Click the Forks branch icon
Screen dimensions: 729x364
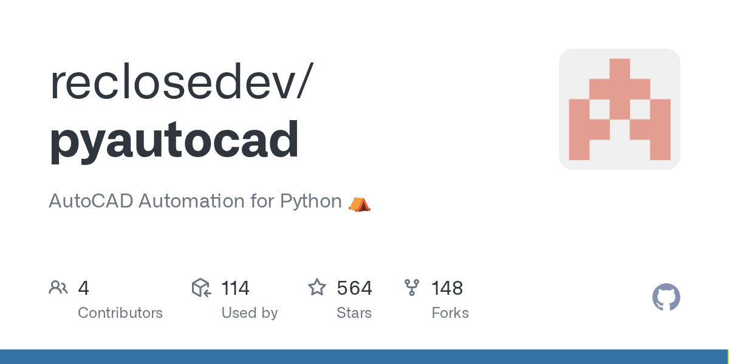412,288
